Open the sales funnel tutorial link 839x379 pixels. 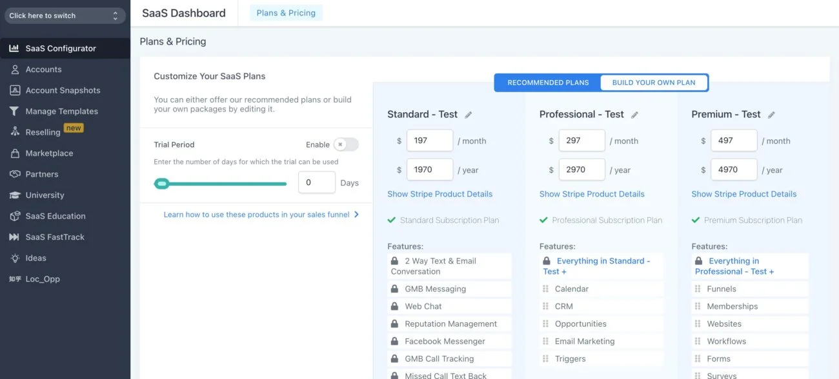click(255, 214)
